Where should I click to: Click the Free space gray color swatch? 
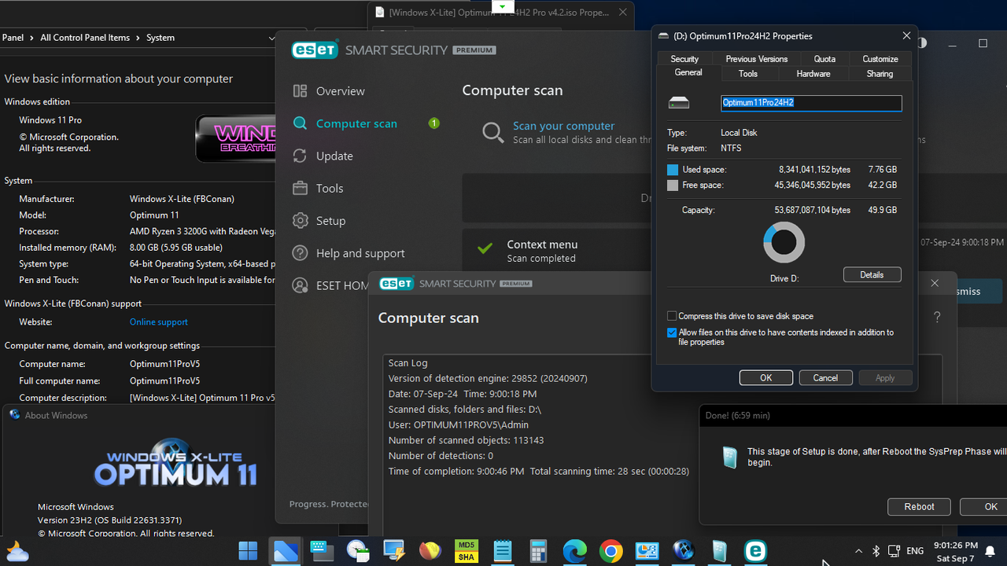point(673,186)
